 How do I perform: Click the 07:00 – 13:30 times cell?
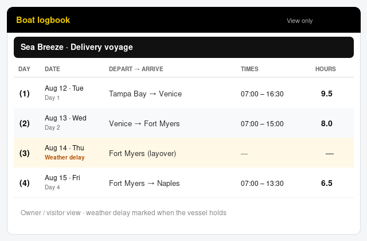(x=262, y=184)
